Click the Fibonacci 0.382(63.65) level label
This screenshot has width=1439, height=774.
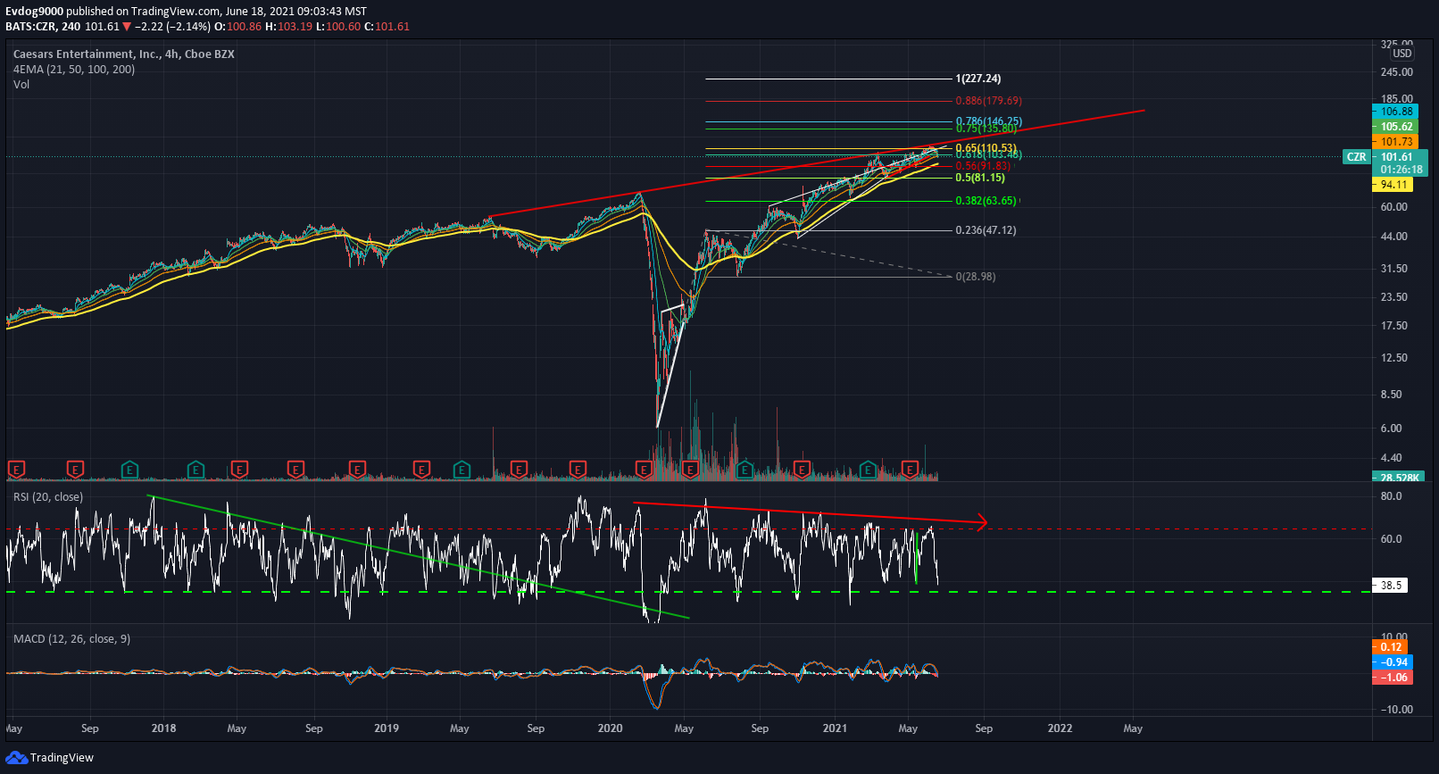tap(986, 201)
